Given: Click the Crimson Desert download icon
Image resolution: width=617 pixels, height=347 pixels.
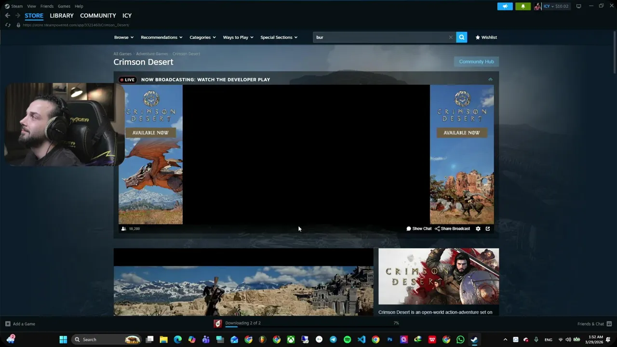Looking at the screenshot, I should [x=218, y=324].
